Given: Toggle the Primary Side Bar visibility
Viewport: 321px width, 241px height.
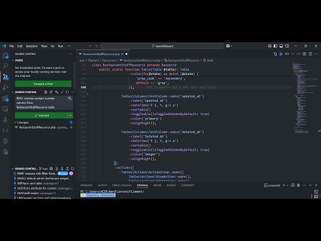Looking at the screenshot, I should 276,46.
